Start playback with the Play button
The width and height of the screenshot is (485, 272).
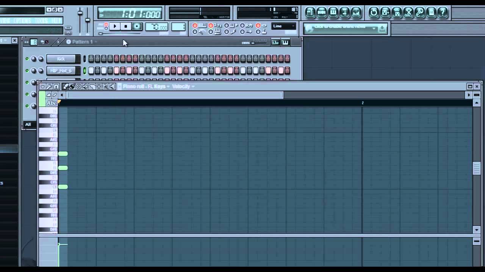115,26
